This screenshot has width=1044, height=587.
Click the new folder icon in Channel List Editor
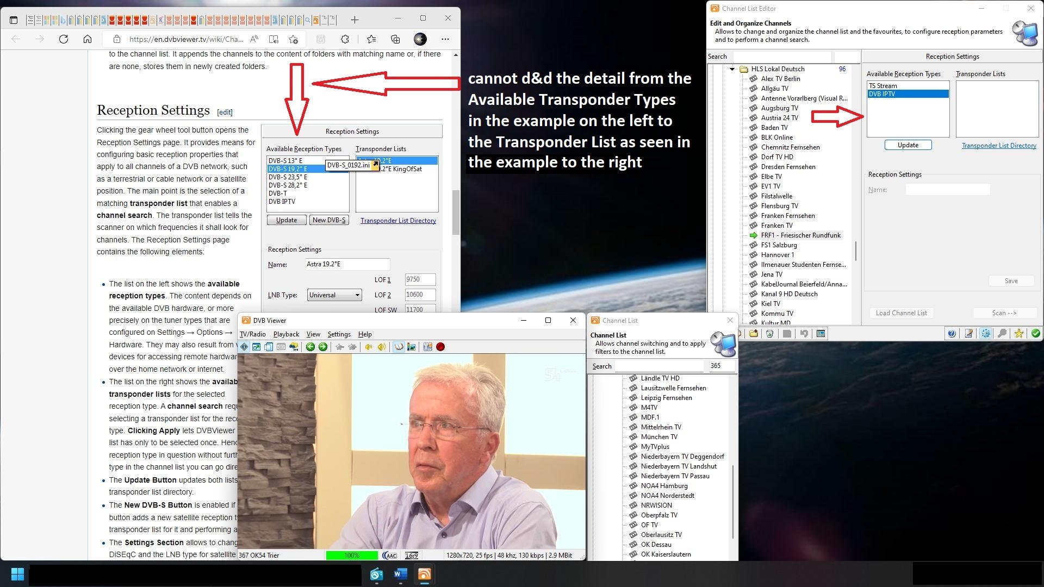pyautogui.click(x=754, y=334)
